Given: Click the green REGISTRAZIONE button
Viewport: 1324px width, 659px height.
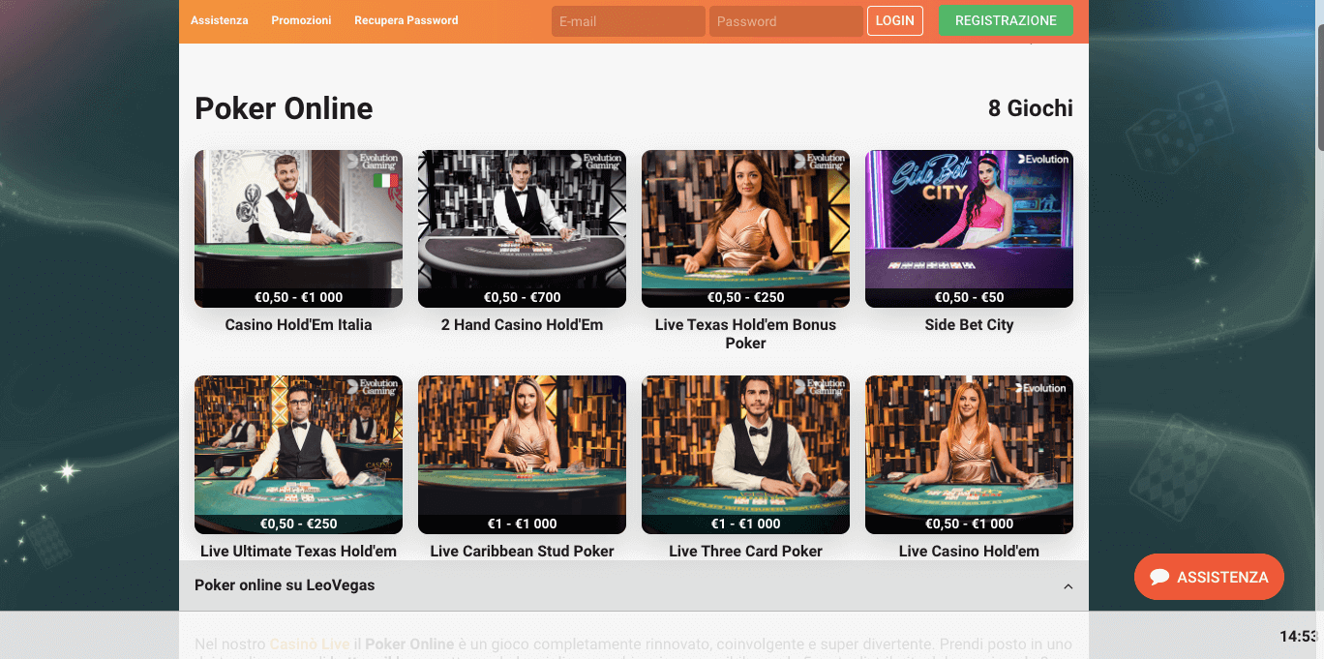Looking at the screenshot, I should [1006, 20].
